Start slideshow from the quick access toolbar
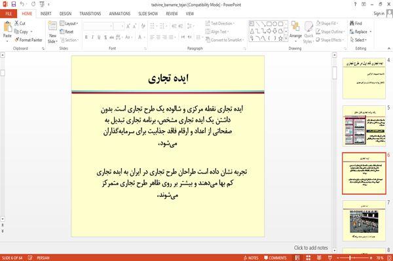Image resolution: width=393 pixels, height=261 pixels. [x=42, y=4]
